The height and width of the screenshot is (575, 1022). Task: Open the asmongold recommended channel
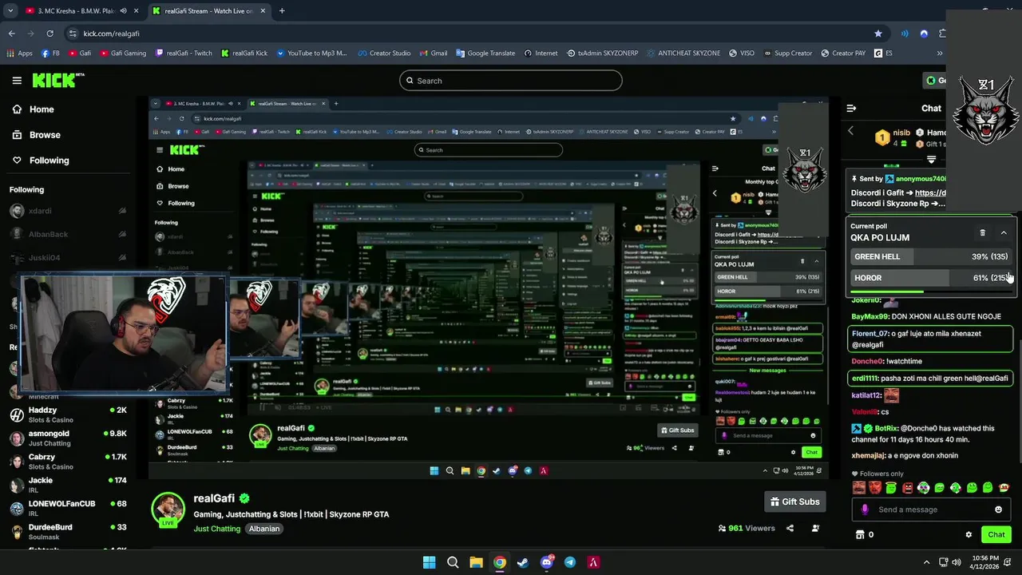point(68,438)
